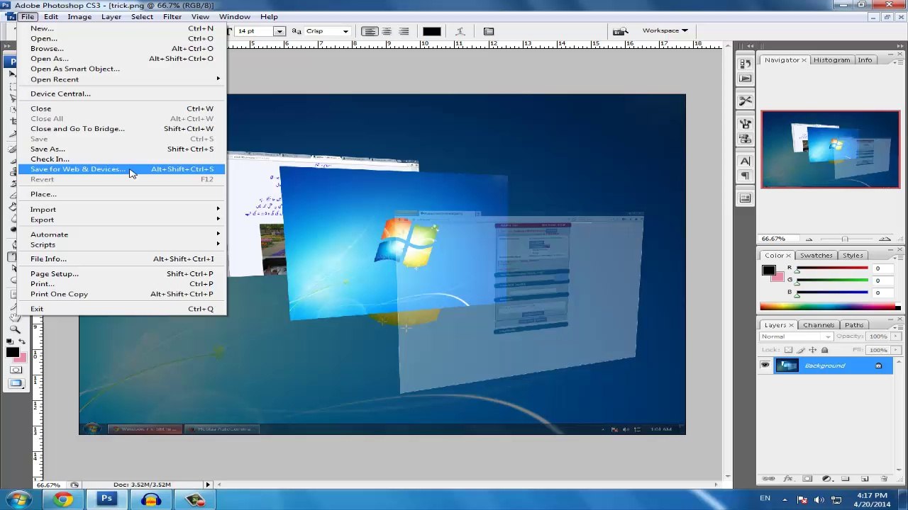The height and width of the screenshot is (510, 908).
Task: Open Google Chrome from the taskbar
Action: (x=63, y=499)
